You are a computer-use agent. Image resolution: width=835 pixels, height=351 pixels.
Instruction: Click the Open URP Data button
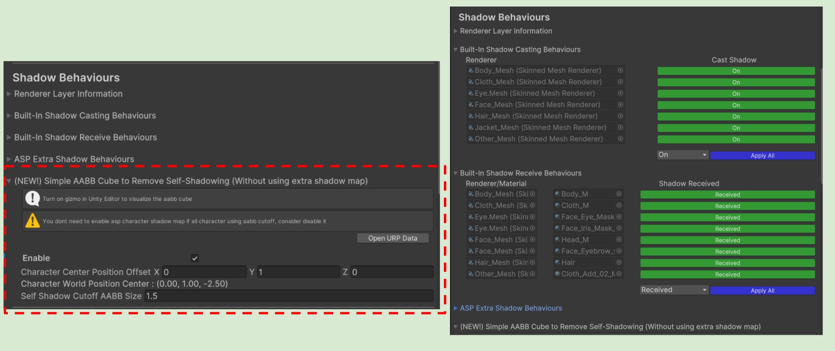tap(392, 238)
